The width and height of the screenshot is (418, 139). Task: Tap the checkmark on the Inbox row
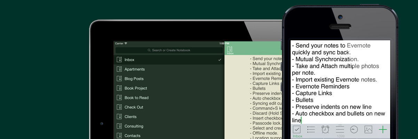(220, 60)
